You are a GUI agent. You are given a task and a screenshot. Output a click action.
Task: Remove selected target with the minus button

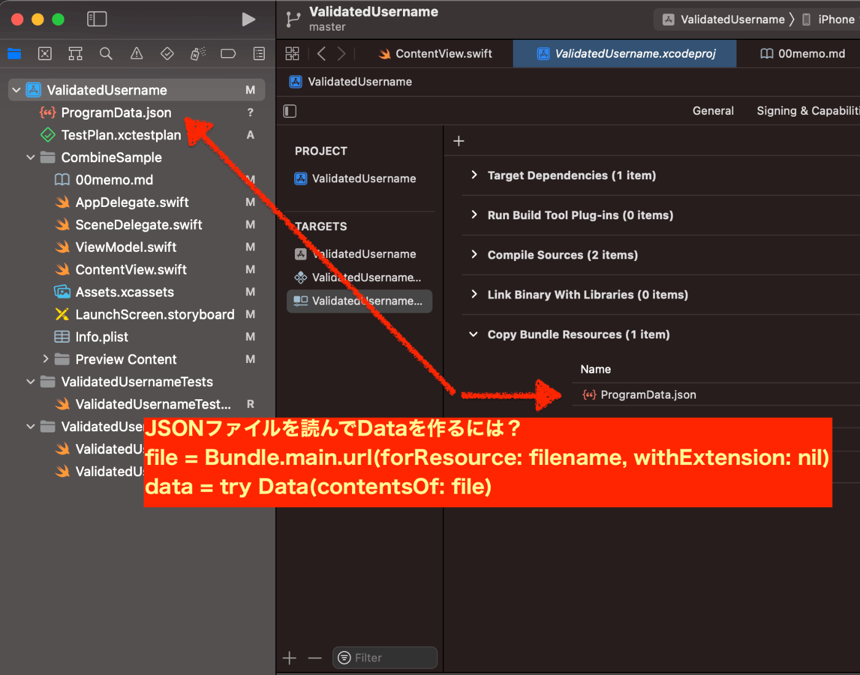click(x=315, y=657)
